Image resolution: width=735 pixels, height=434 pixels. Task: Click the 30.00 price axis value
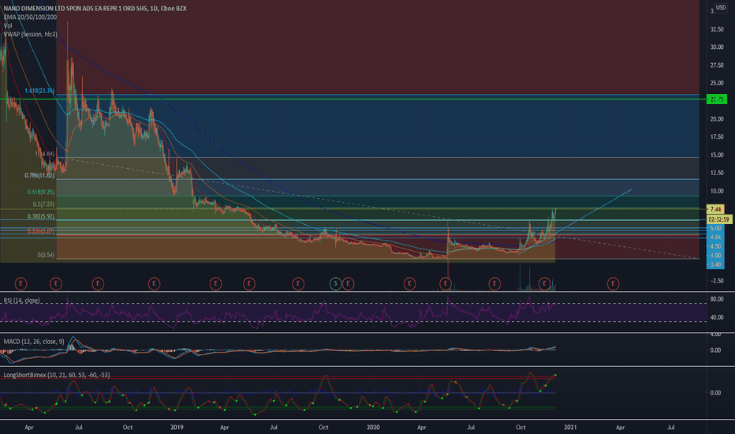717,47
